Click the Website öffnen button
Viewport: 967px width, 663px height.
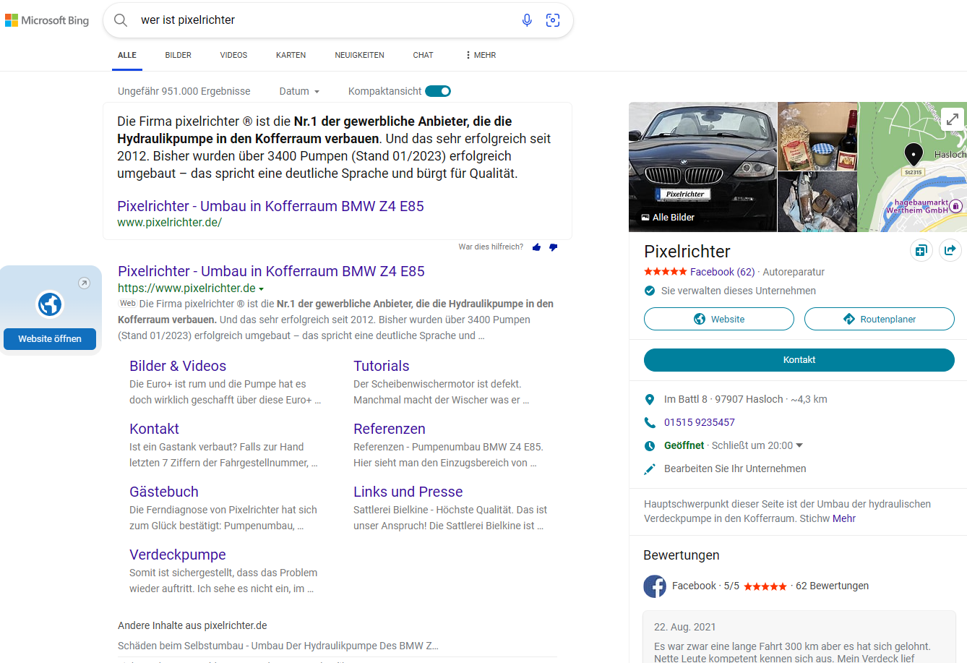[x=50, y=338]
